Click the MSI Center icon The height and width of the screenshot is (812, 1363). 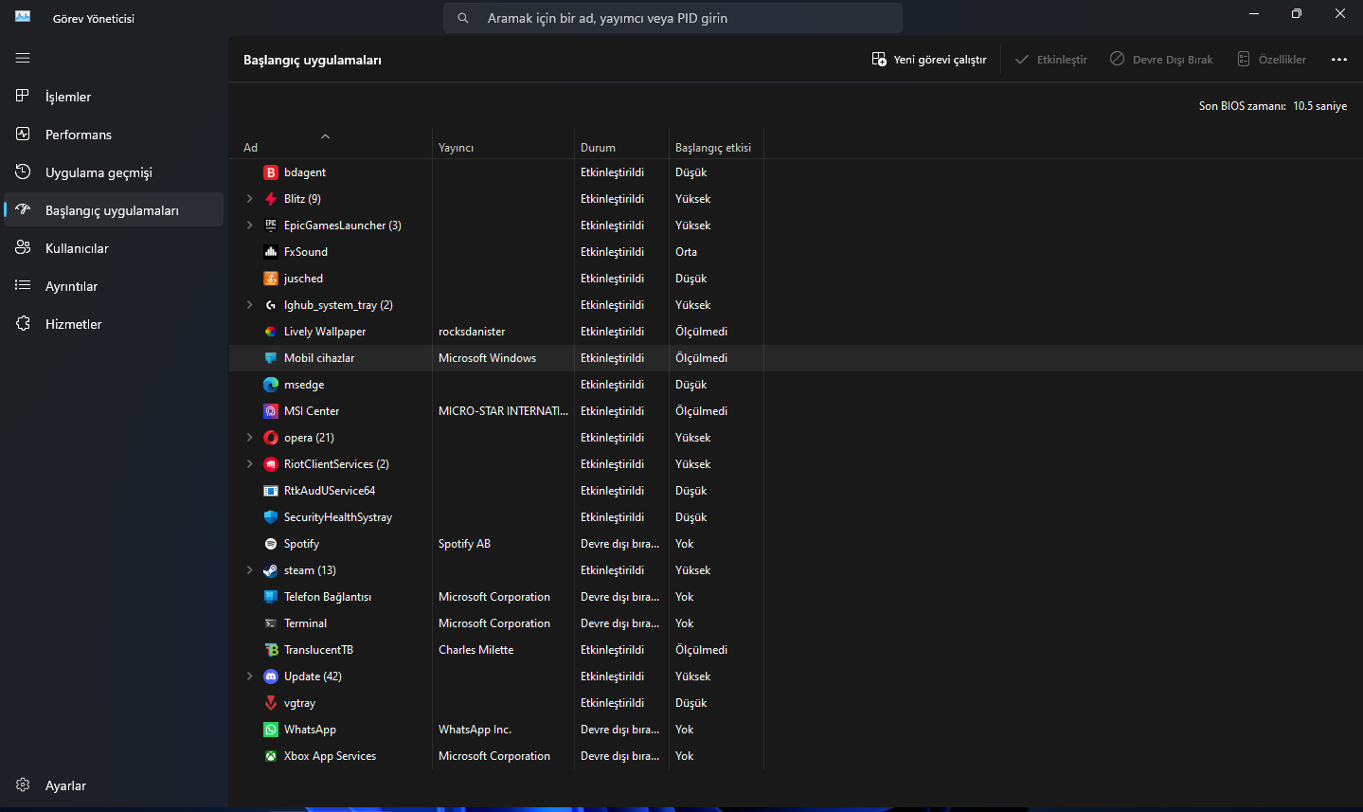click(x=271, y=411)
